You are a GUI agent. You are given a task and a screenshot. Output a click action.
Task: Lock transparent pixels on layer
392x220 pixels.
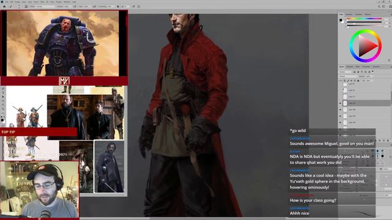pos(344,81)
